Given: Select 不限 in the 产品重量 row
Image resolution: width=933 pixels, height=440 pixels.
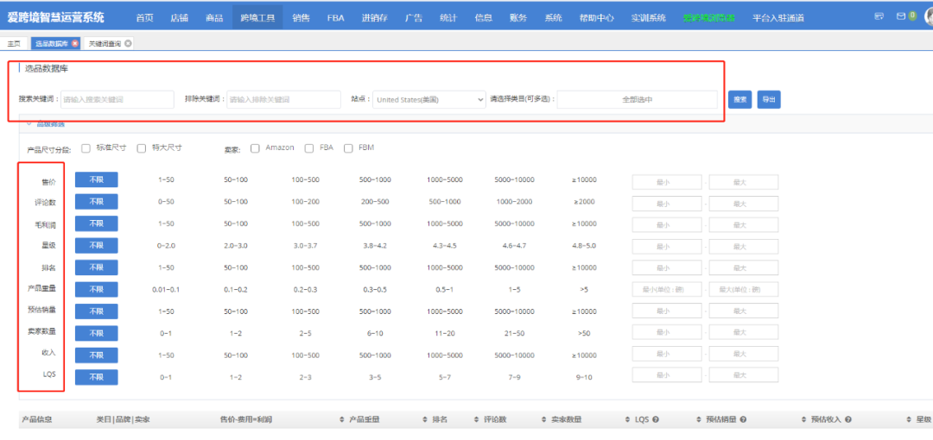Looking at the screenshot, I should (x=97, y=289).
